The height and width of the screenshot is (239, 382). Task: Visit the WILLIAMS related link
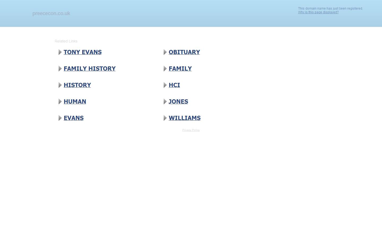coord(184,118)
